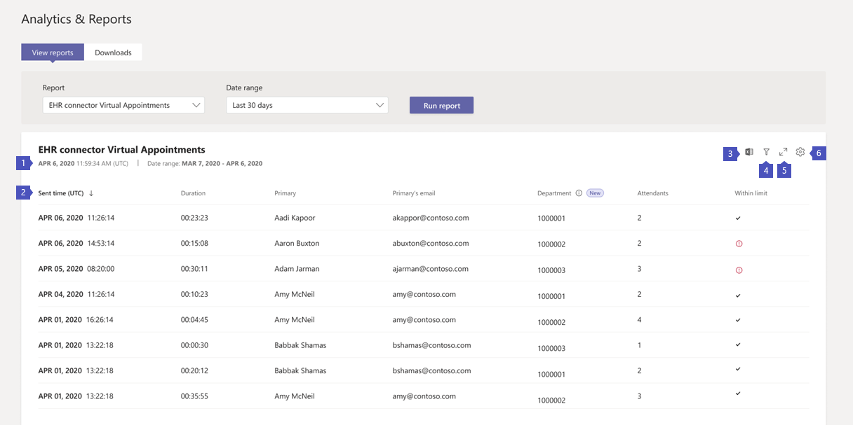Click email akappor@contoso.com

coord(431,218)
